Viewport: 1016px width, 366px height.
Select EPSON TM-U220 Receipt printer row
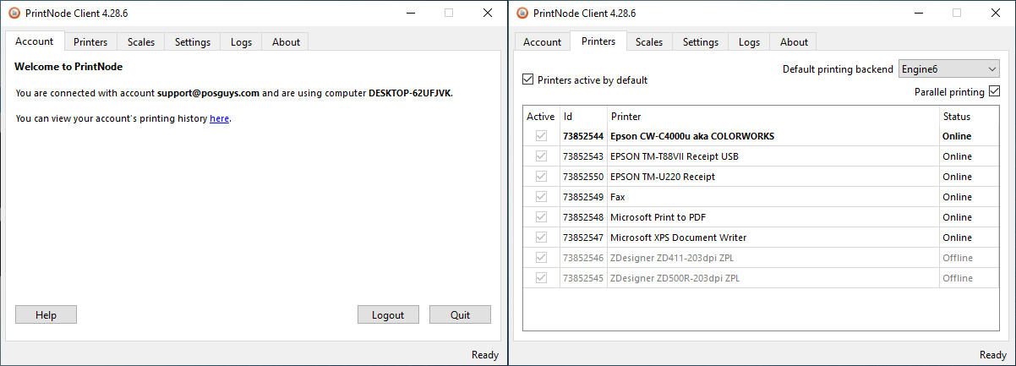pyautogui.click(x=662, y=177)
